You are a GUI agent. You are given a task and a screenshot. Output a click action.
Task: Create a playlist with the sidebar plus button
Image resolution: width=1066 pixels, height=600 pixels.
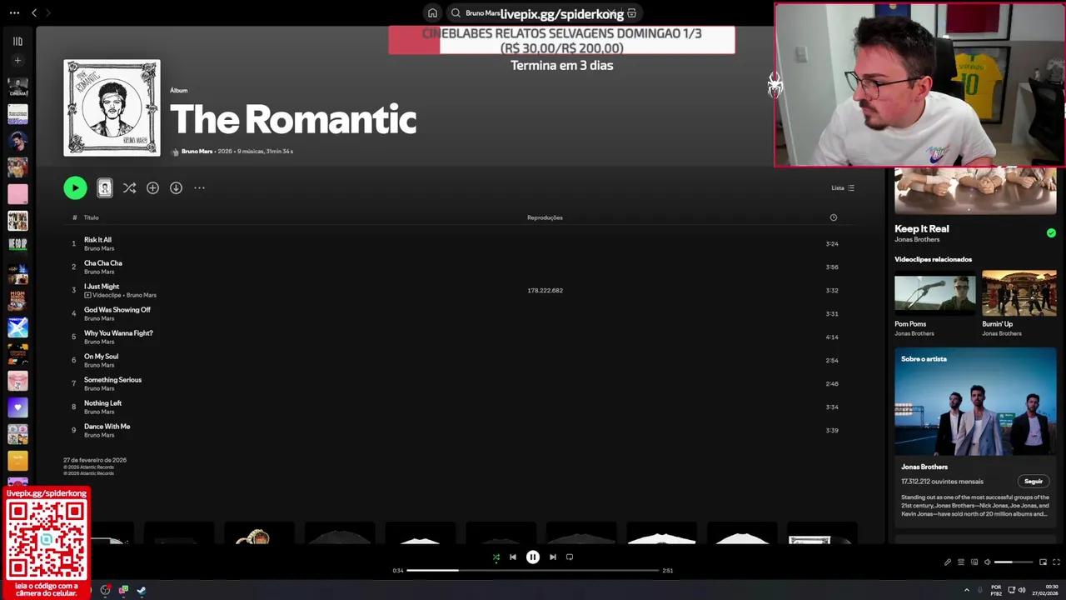point(17,61)
